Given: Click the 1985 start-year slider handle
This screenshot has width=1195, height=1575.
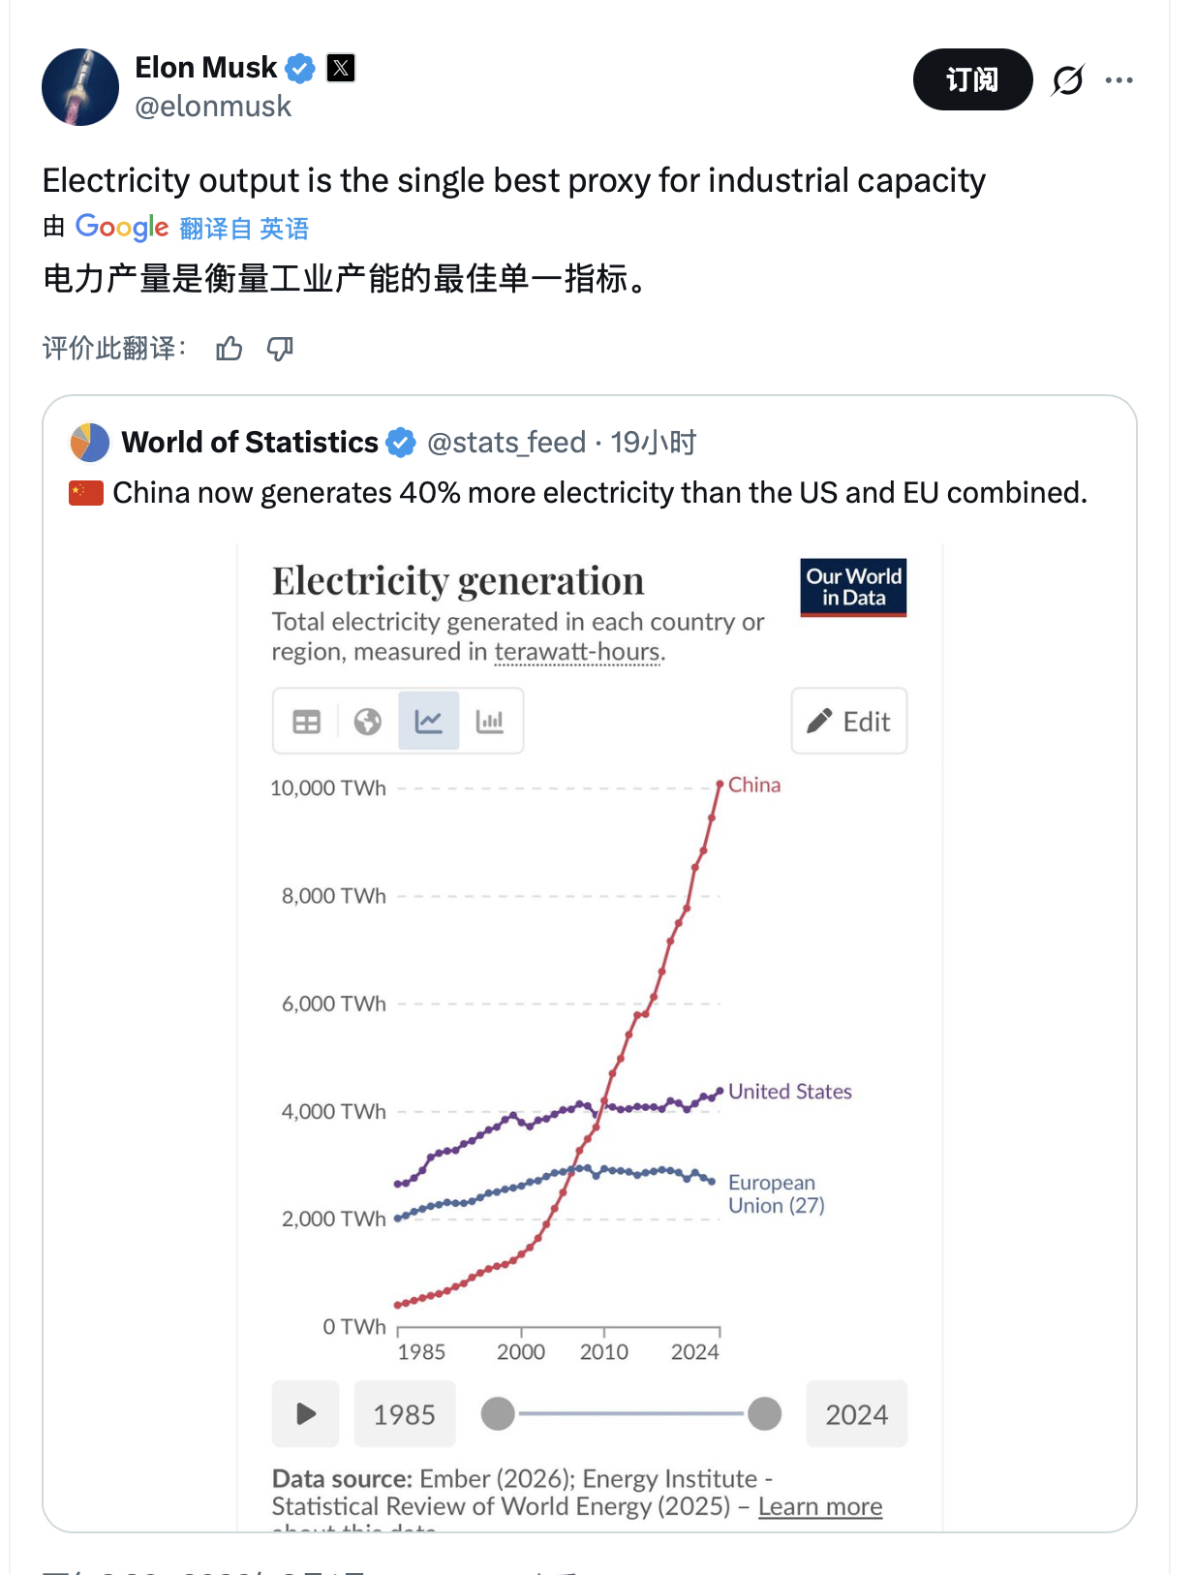Looking at the screenshot, I should (x=498, y=1414).
